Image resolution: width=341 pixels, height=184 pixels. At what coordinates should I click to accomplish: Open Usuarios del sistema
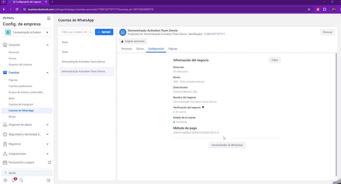click(20, 65)
